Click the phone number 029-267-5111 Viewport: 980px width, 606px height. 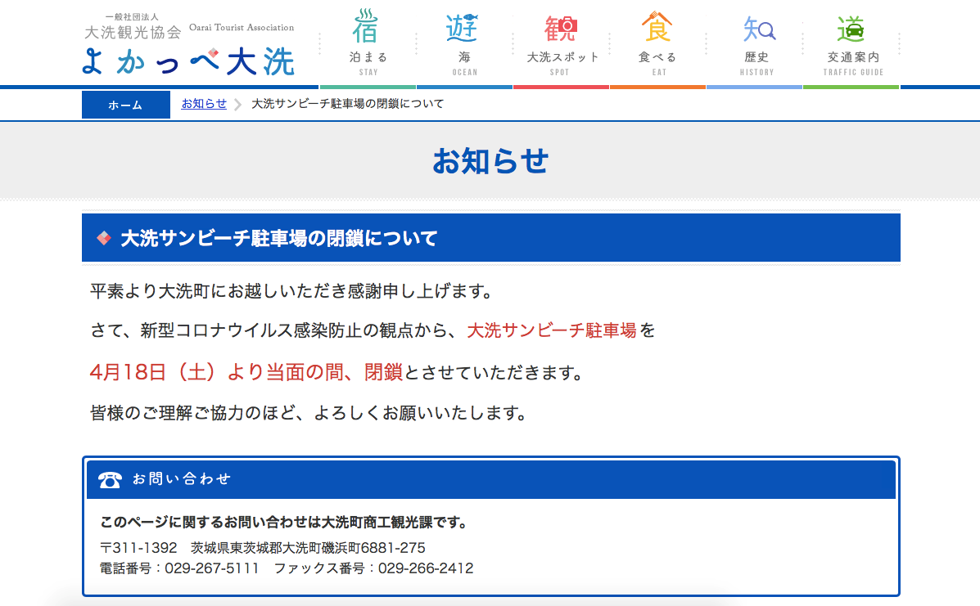(x=212, y=568)
